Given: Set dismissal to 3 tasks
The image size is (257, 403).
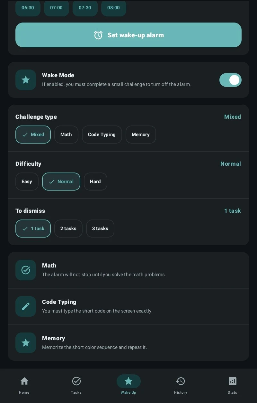Looking at the screenshot, I should pos(100,229).
